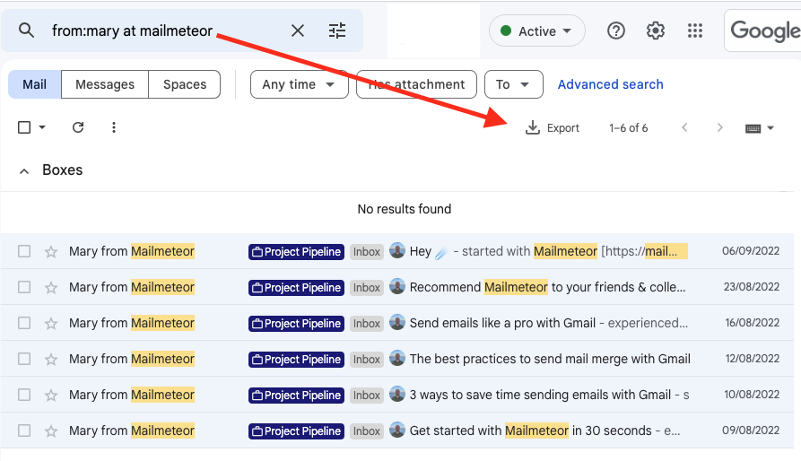Image resolution: width=801 pixels, height=461 pixels.
Task: Switch to the Messages tab
Action: pos(105,84)
